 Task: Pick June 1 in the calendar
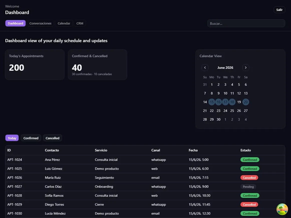(212, 84)
